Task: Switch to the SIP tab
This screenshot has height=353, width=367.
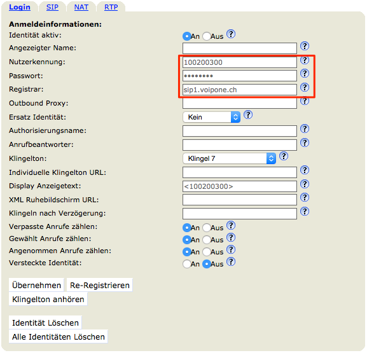Action: (52, 7)
